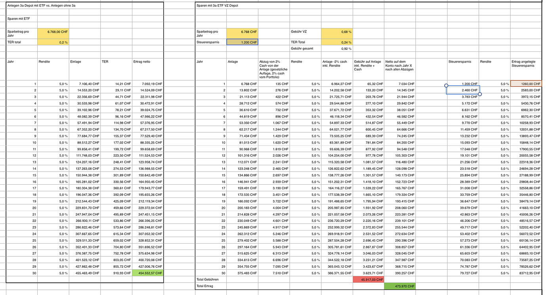Select the yellow "6.768,00 CHF" Sparbetrag cell

pyautogui.click(x=53, y=34)
